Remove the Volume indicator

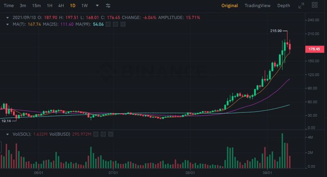click(x=110, y=134)
